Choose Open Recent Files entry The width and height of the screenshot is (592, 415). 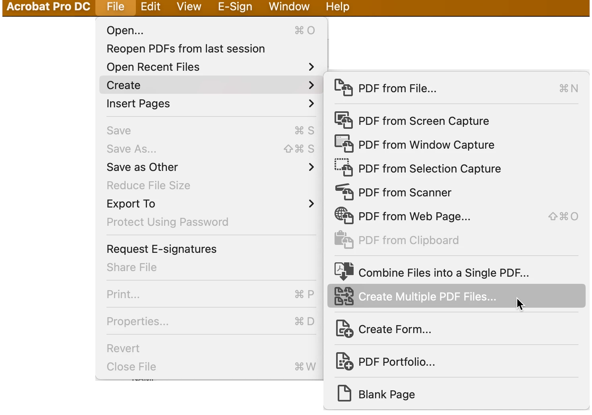[211, 67]
